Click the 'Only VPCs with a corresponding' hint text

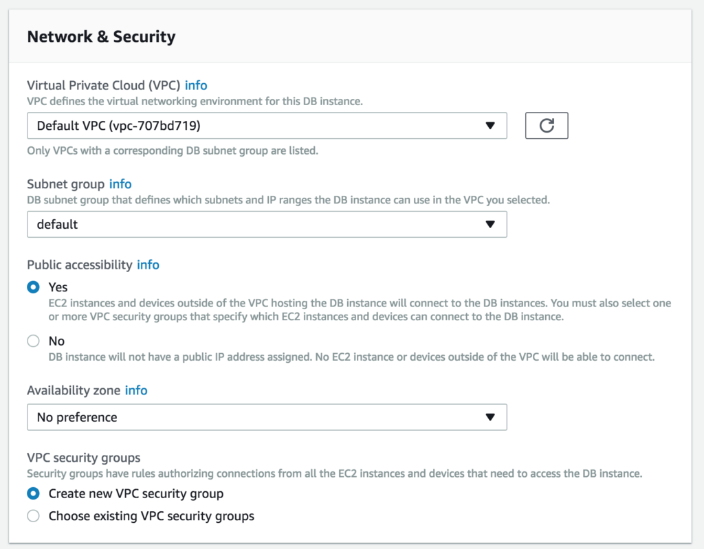(x=172, y=150)
